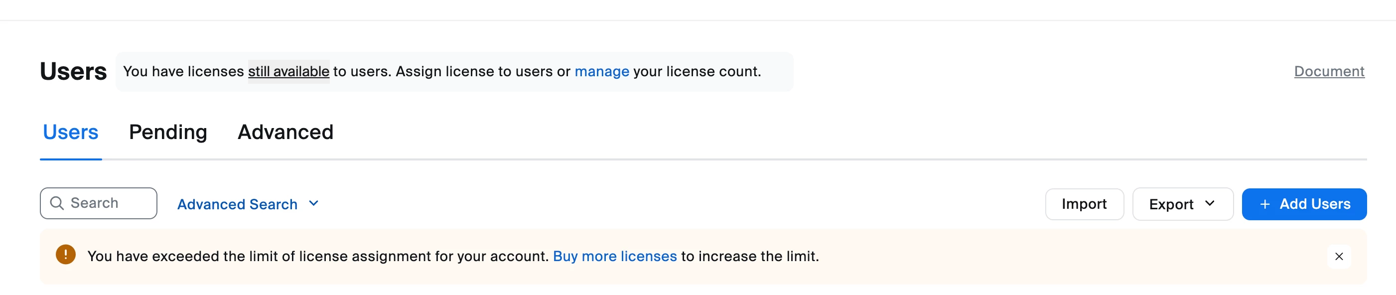The width and height of the screenshot is (1396, 295).
Task: Click the 'still available' underlined text
Action: click(288, 72)
